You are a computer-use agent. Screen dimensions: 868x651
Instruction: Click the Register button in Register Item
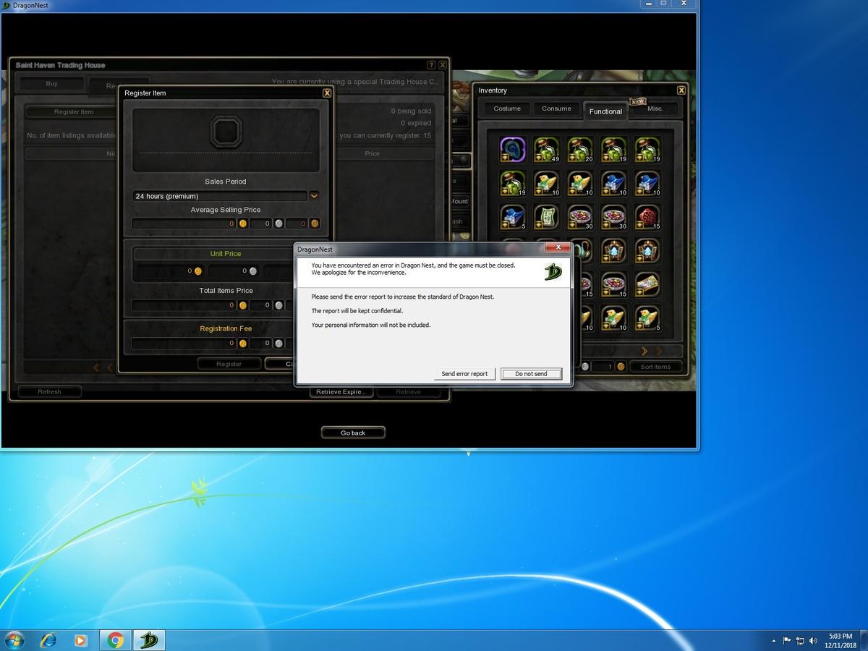tap(229, 364)
